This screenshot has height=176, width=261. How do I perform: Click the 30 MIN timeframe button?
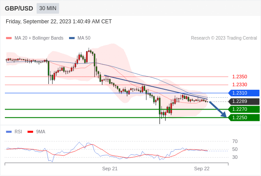tap(48, 8)
